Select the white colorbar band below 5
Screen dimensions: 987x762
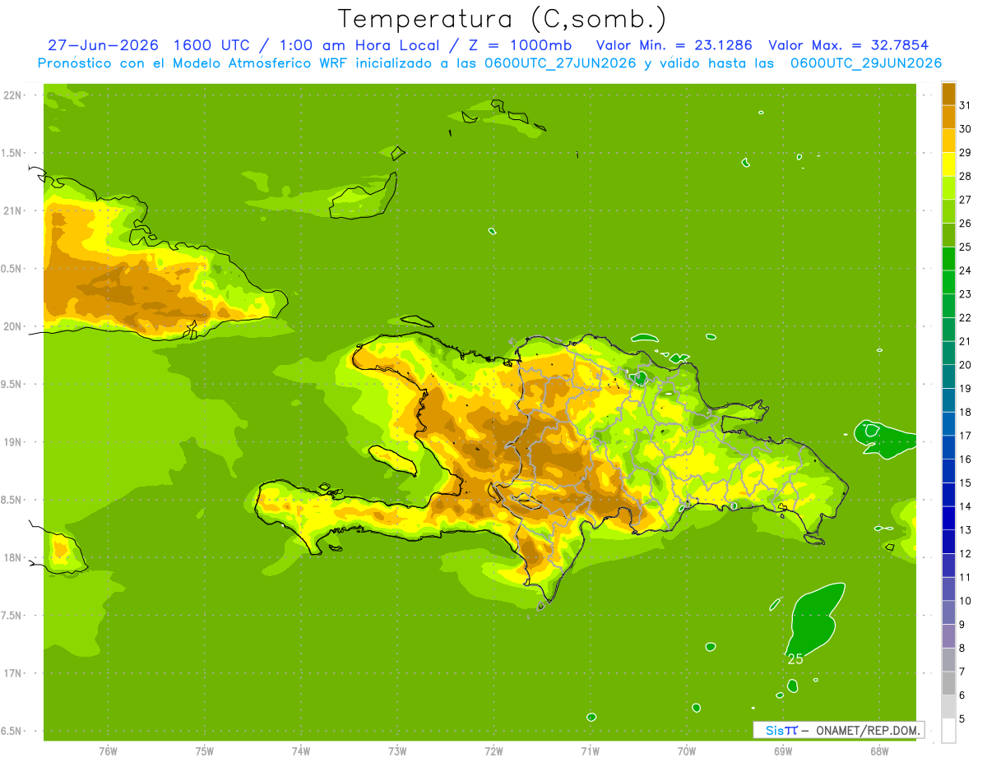pyautogui.click(x=948, y=731)
